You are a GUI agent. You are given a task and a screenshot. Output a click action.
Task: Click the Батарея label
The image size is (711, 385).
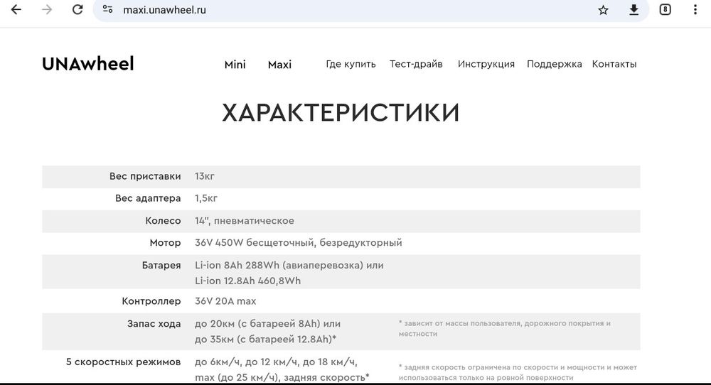(161, 266)
